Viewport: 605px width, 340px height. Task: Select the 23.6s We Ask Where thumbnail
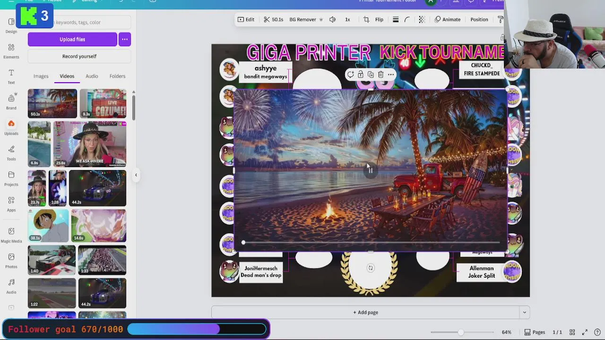coord(90,144)
